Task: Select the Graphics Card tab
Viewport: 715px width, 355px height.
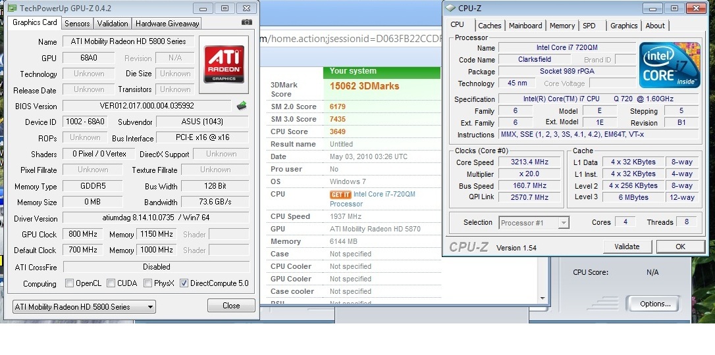Action: point(35,22)
